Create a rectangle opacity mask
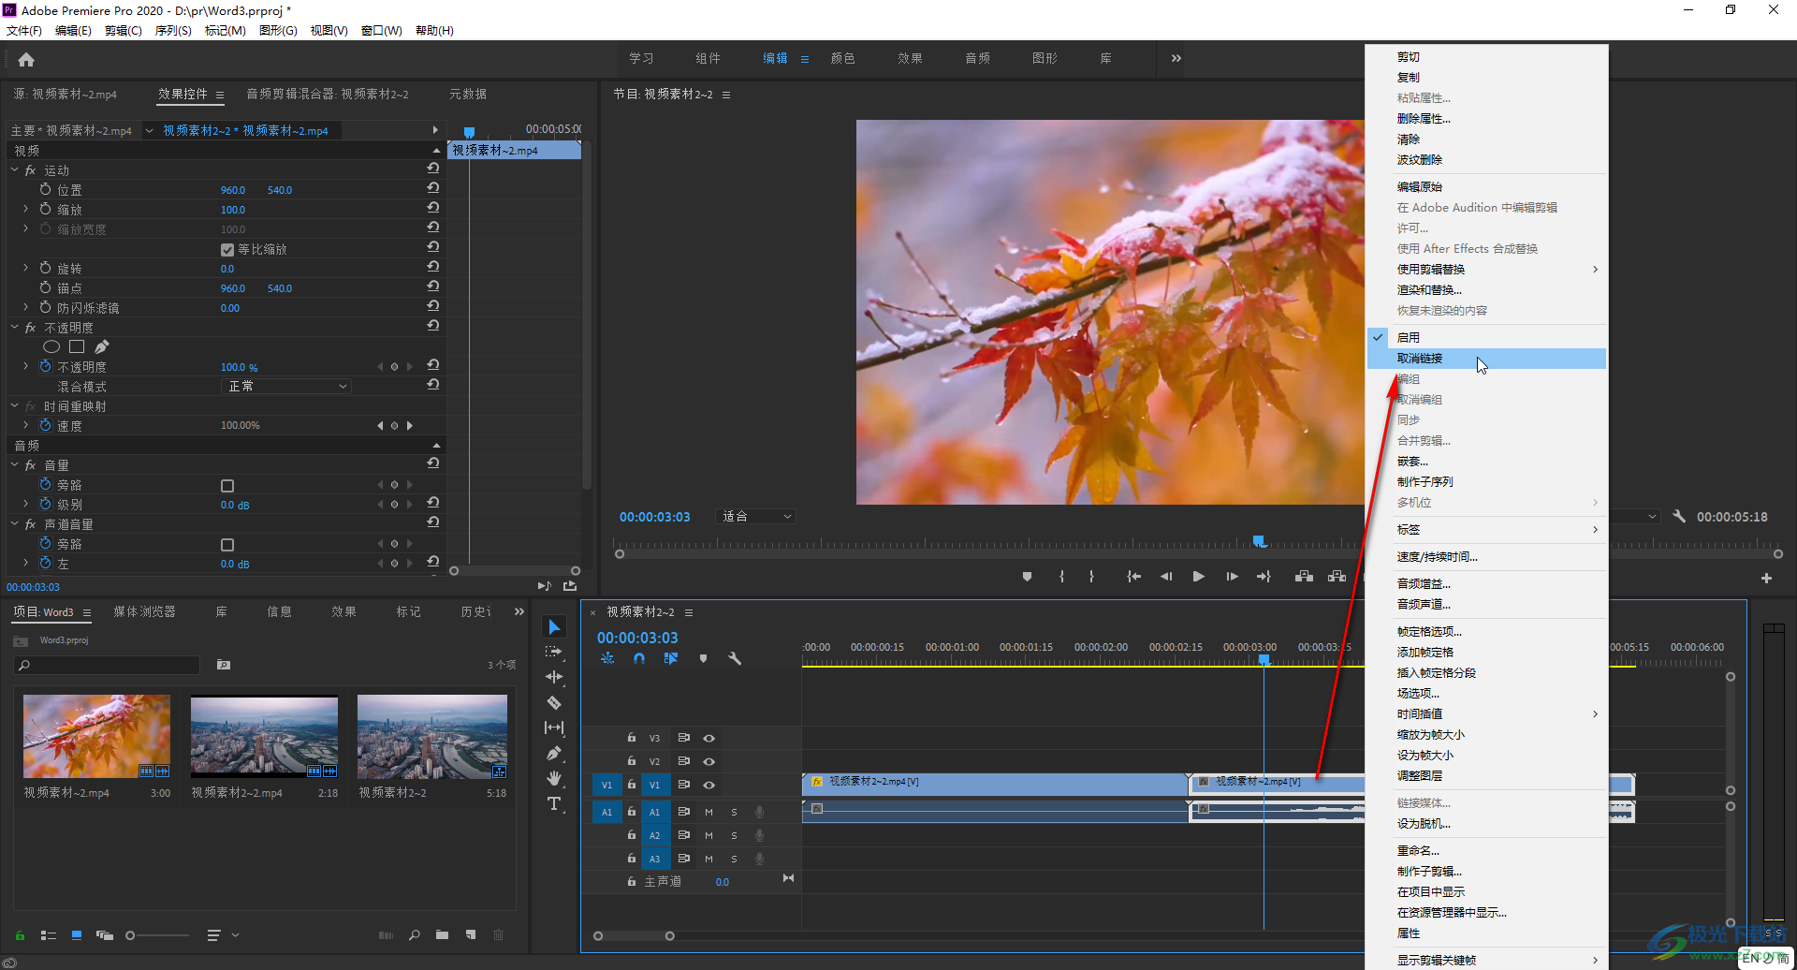 pos(77,346)
